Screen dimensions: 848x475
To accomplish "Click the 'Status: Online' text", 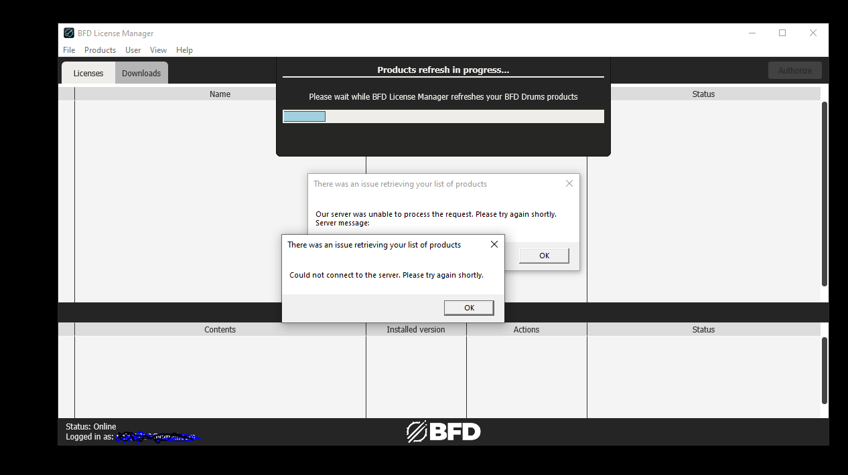I will coord(91,427).
